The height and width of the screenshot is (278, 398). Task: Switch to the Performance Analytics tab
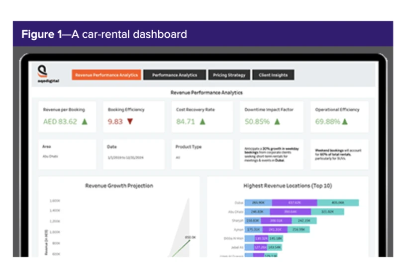click(x=175, y=75)
